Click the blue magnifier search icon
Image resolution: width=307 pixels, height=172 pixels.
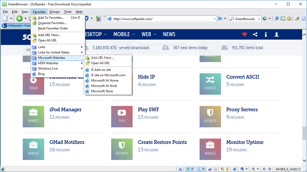coord(277,18)
